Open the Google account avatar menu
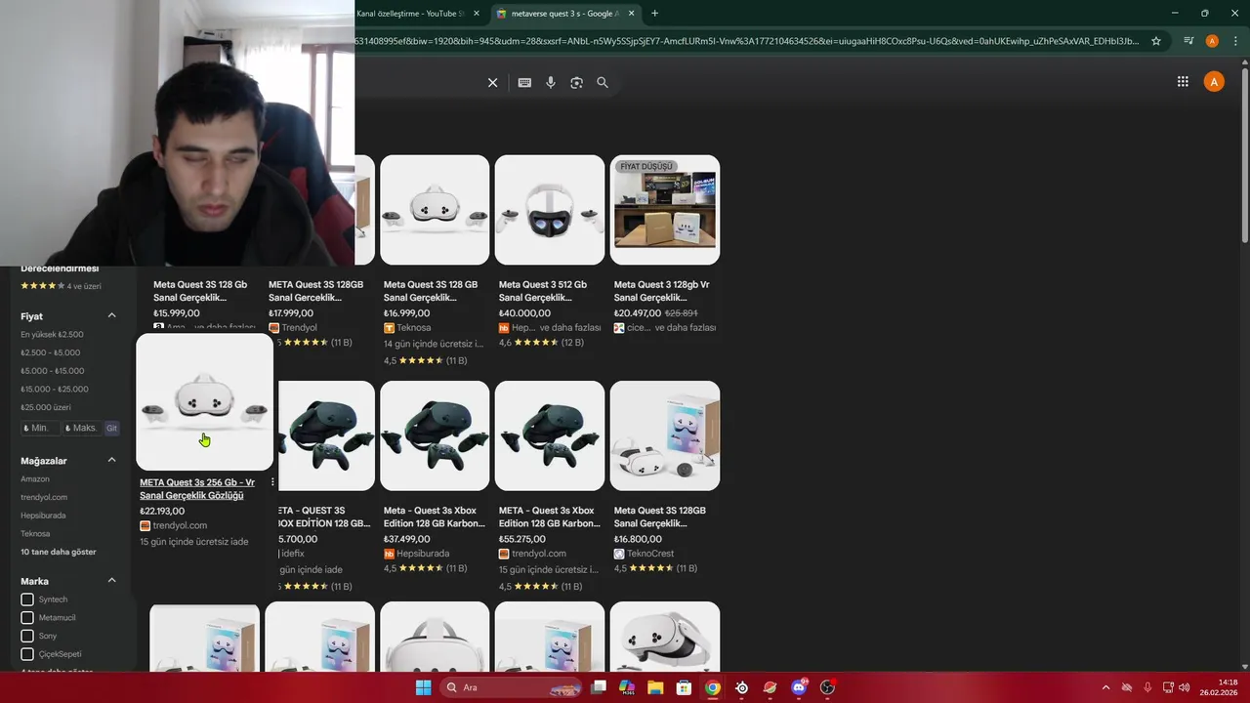The height and width of the screenshot is (703, 1250). pos(1214,82)
